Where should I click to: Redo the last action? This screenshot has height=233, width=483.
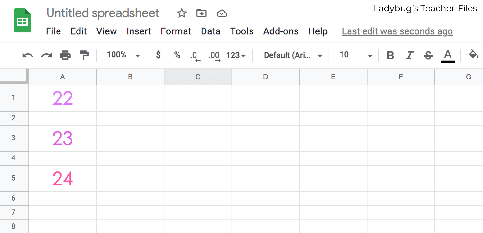(47, 55)
